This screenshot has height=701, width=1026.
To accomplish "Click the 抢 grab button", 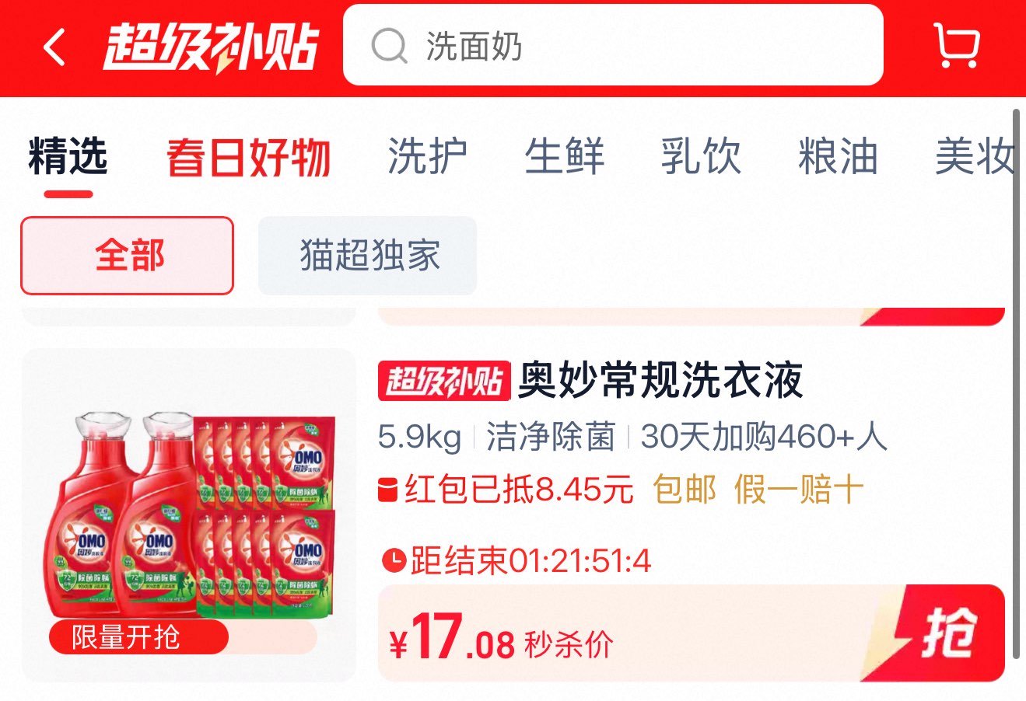I will point(949,633).
